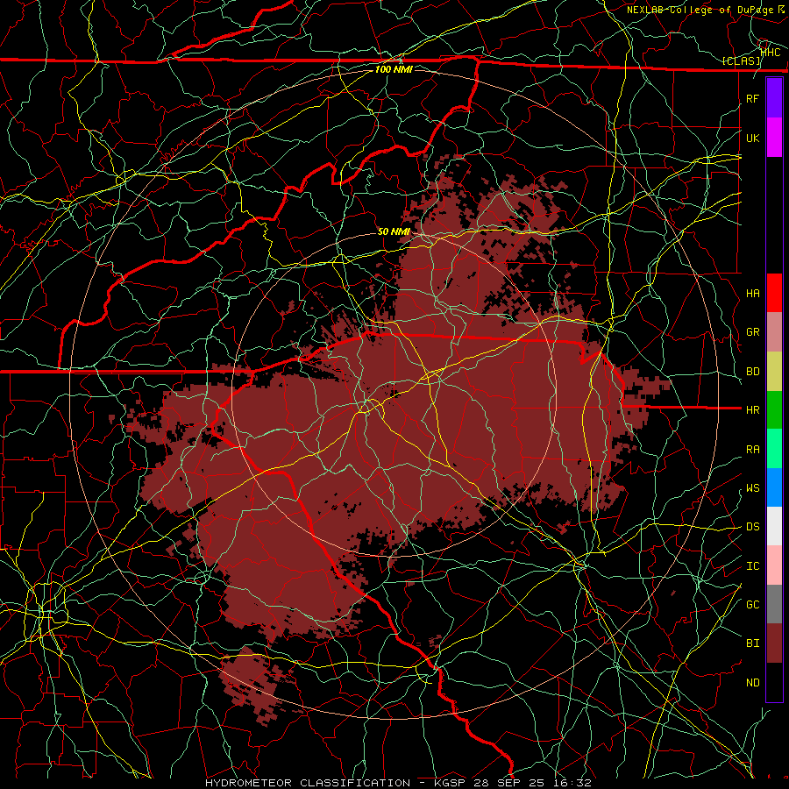
Task: Click the HA red legend swatch
Action: (x=774, y=293)
